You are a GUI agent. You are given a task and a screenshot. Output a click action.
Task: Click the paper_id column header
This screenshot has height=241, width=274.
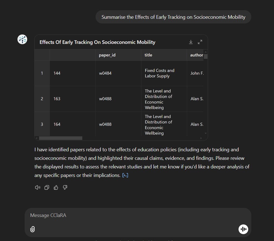[118, 55]
